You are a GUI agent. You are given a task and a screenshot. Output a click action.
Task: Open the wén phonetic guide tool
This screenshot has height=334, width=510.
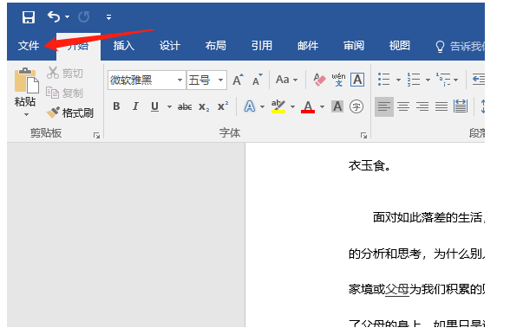[338, 80]
